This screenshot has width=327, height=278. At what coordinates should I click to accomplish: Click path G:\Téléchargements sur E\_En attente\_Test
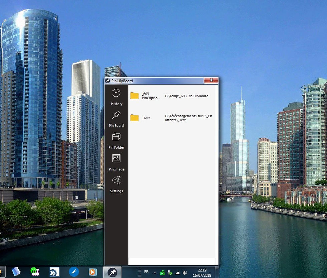pyautogui.click(x=189, y=118)
